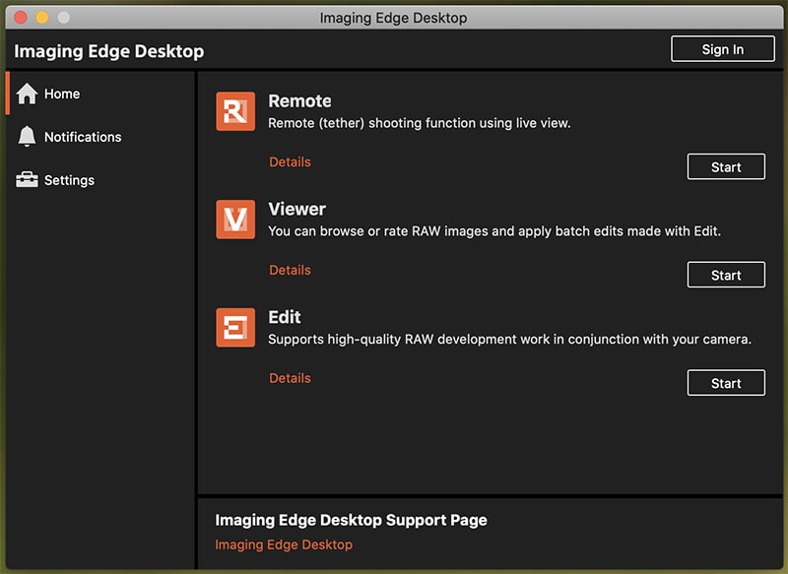Close the window with the red button
The width and height of the screenshot is (788, 574).
pos(21,18)
